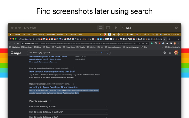Expand "How do I sort a dictionary in Swift iOS?"
Screen dimensions: 189x118
click(69, 112)
